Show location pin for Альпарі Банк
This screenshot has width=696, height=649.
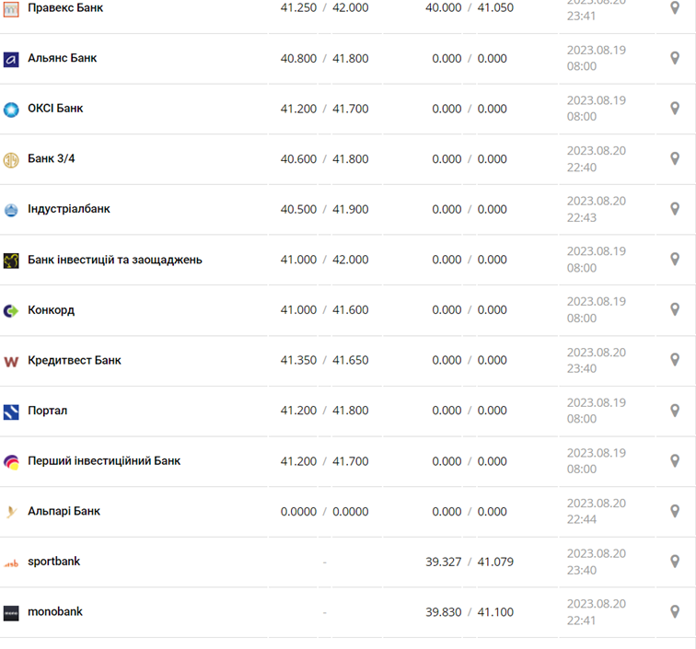pyautogui.click(x=675, y=511)
